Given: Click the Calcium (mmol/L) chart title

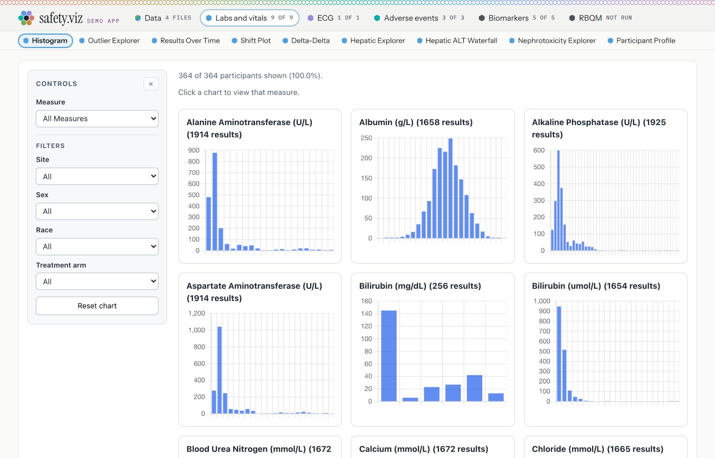Looking at the screenshot, I should pos(423,449).
